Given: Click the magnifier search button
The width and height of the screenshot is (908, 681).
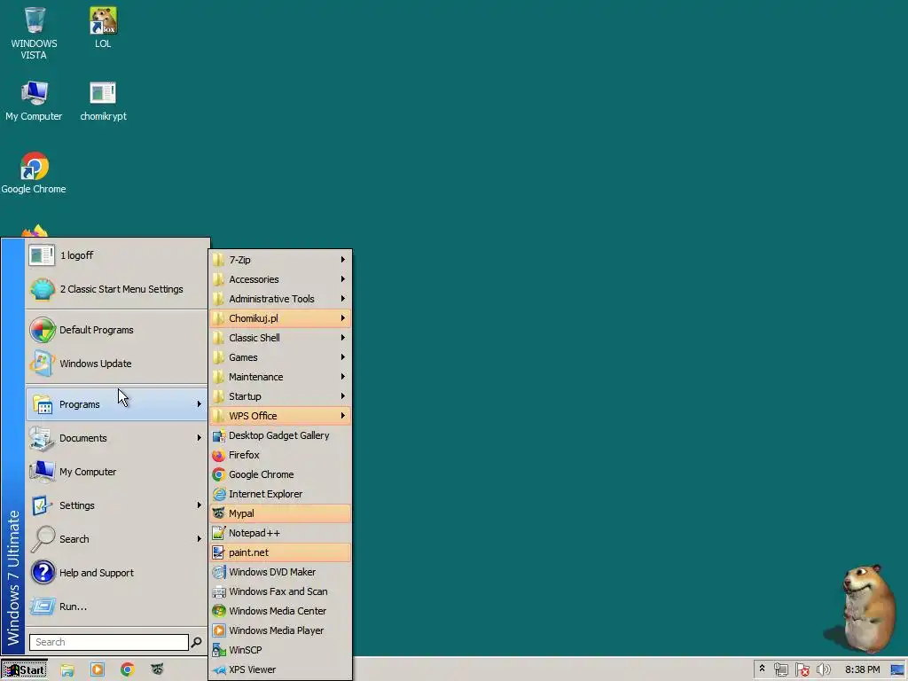Looking at the screenshot, I should click(x=197, y=642).
